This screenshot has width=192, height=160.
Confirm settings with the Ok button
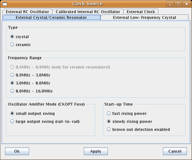point(17,151)
